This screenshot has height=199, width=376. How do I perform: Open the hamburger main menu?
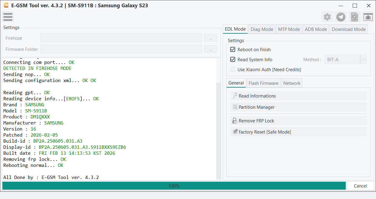click(8, 17)
